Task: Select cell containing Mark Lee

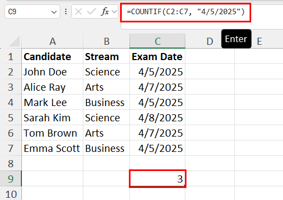Action: tap(53, 103)
